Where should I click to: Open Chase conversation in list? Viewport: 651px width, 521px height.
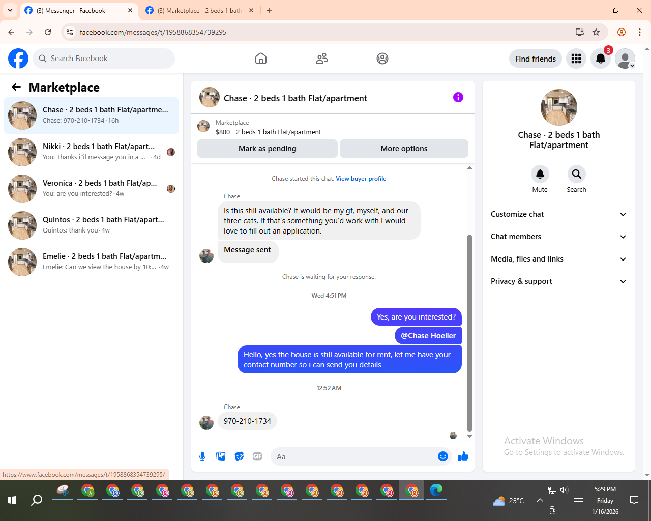click(92, 115)
